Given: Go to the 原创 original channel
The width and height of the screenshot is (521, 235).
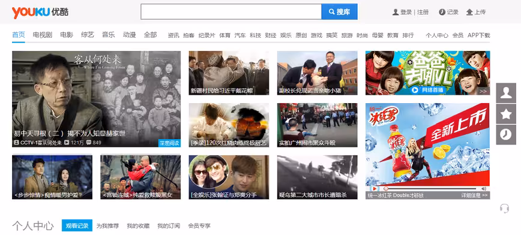Looking at the screenshot, I should [301, 35].
